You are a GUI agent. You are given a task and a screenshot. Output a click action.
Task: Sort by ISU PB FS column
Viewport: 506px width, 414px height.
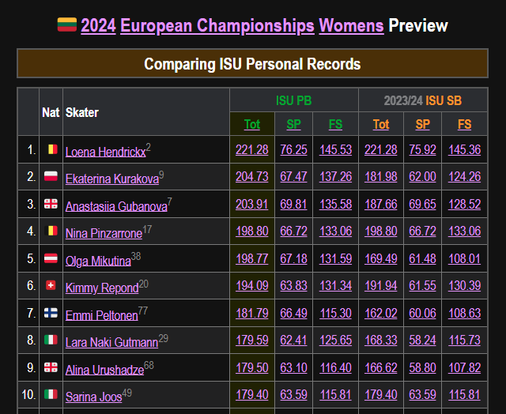(336, 124)
